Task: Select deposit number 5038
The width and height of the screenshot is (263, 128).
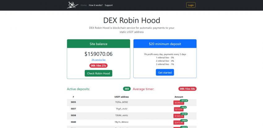Action: click(x=73, y=115)
